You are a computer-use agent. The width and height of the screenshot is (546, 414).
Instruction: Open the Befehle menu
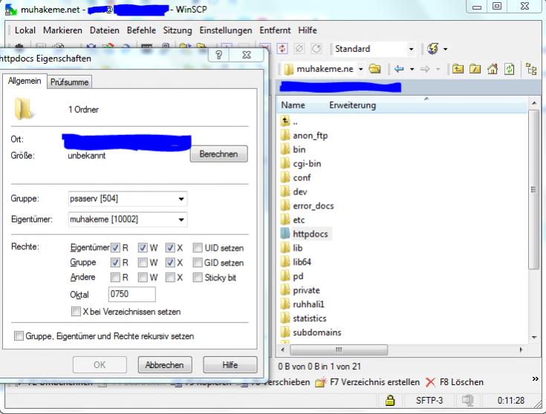coord(141,30)
